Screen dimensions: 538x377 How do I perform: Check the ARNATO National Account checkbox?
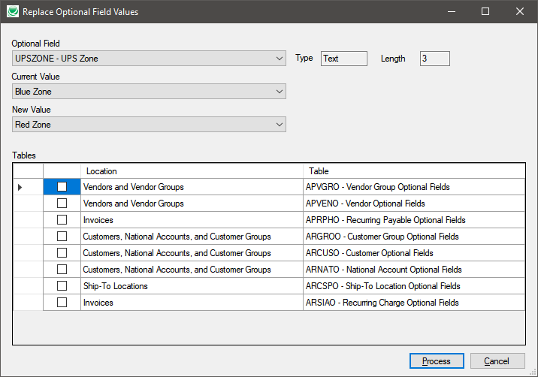62,270
